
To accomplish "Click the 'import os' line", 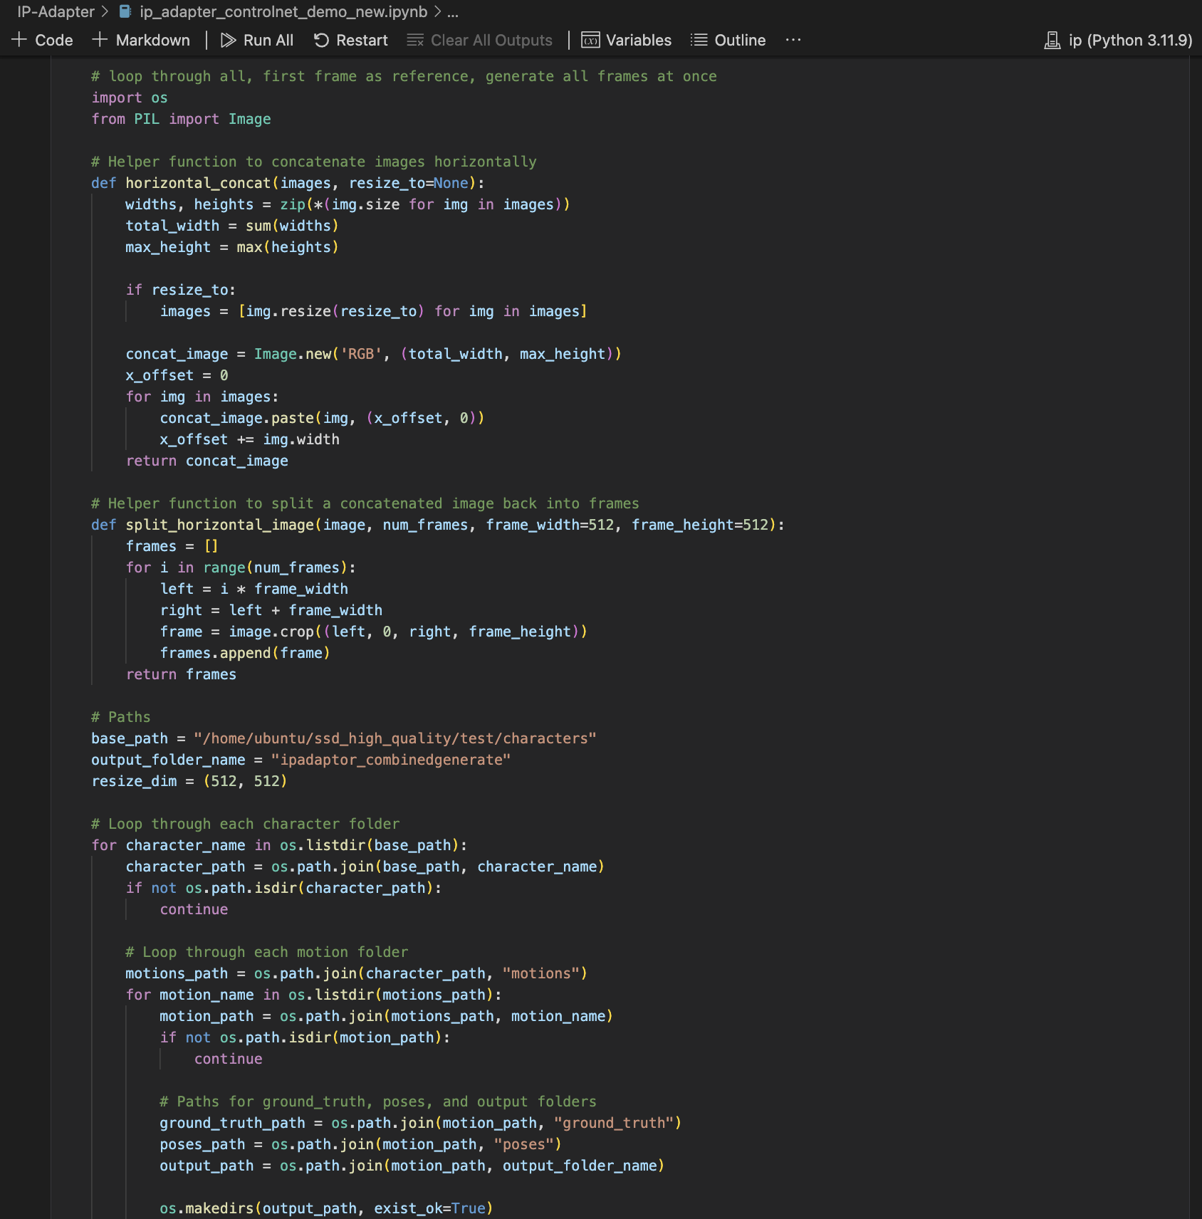I will pos(130,98).
